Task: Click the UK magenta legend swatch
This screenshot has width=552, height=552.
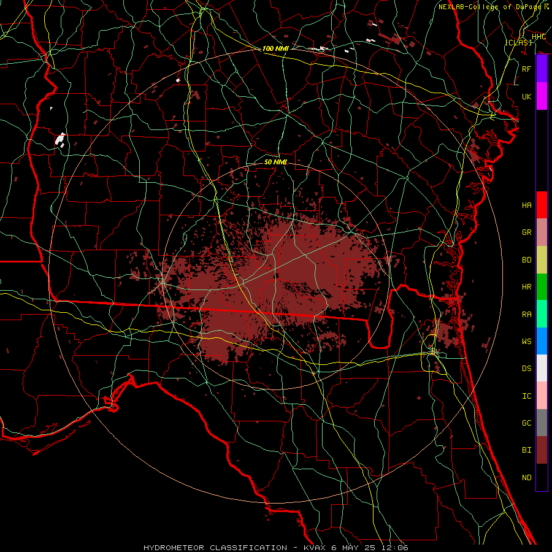Action: pyautogui.click(x=542, y=96)
